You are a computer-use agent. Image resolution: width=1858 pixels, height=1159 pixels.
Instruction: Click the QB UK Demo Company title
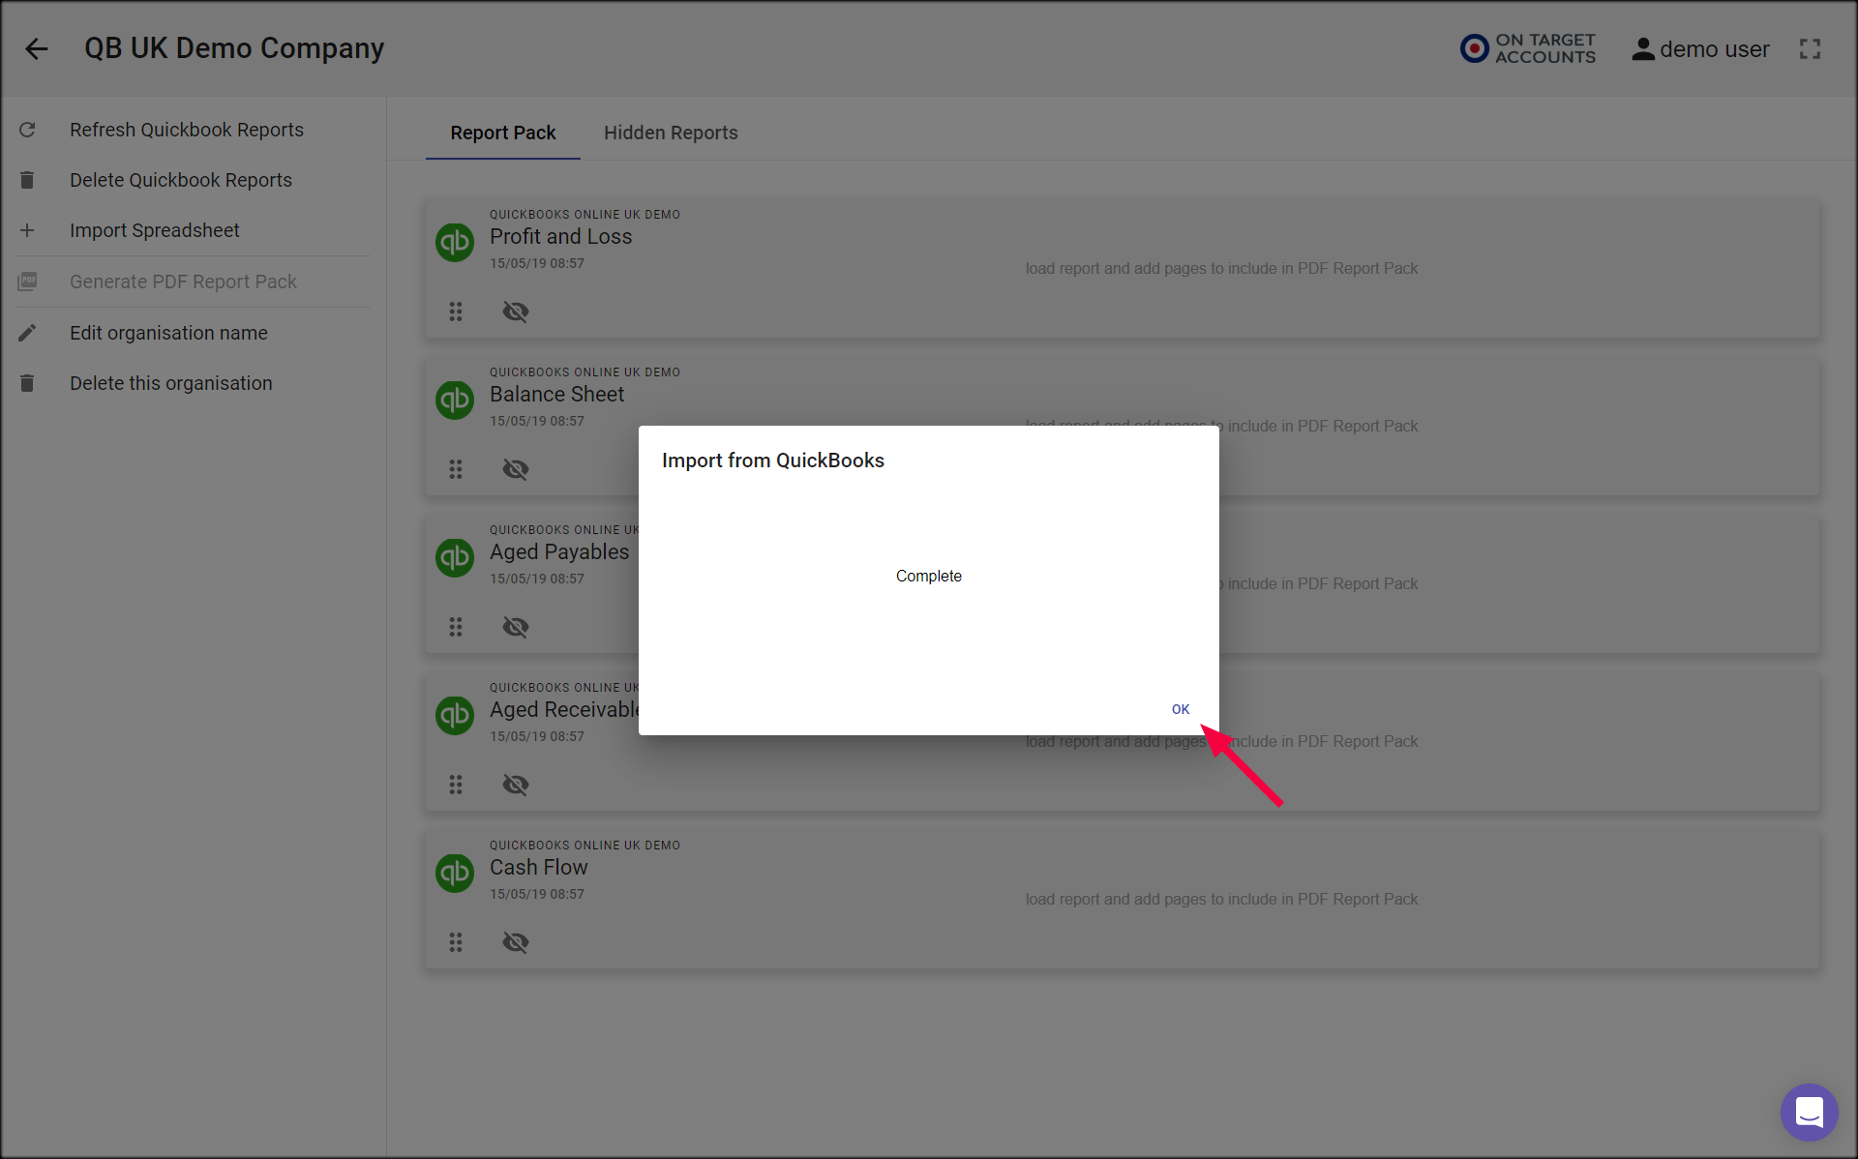coord(234,48)
